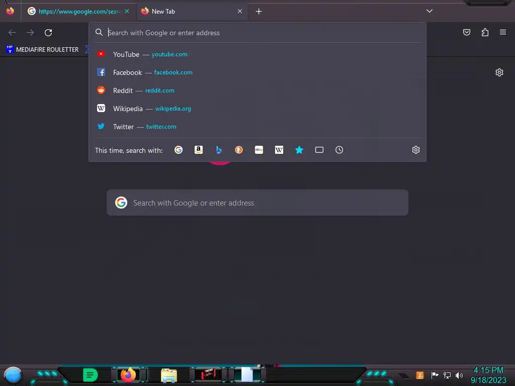Open the Action Center flag tray icon
Image resolution: width=515 pixels, height=386 pixels.
point(435,375)
